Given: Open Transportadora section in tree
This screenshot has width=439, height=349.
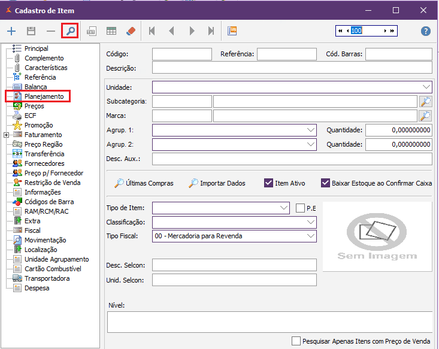Looking at the screenshot, I should click(x=47, y=278).
